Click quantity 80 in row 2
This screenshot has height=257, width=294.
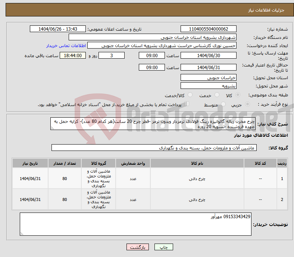65,199
